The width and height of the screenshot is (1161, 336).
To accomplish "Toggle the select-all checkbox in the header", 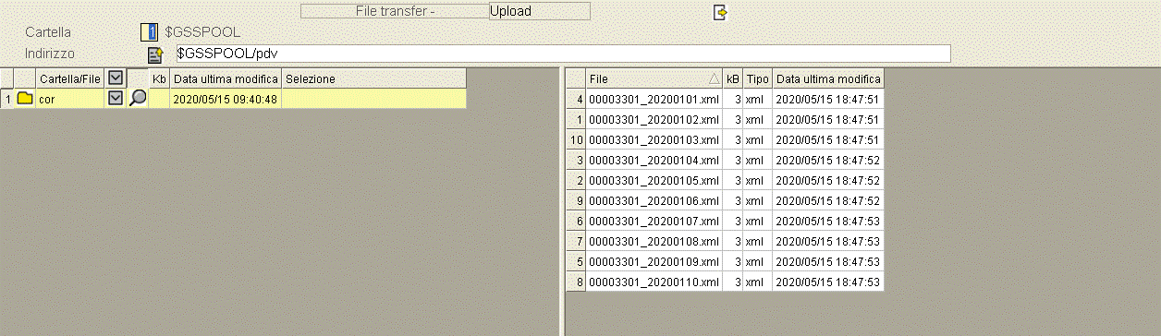I will (116, 78).
